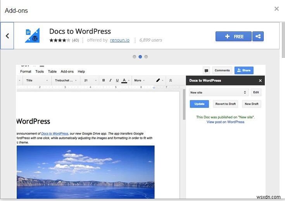285x201 pixels.
Task: Select the second carousel dot
Action: [x=140, y=57]
